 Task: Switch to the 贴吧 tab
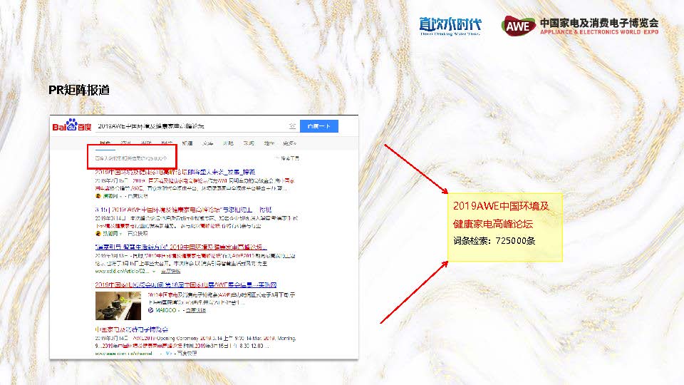228,143
